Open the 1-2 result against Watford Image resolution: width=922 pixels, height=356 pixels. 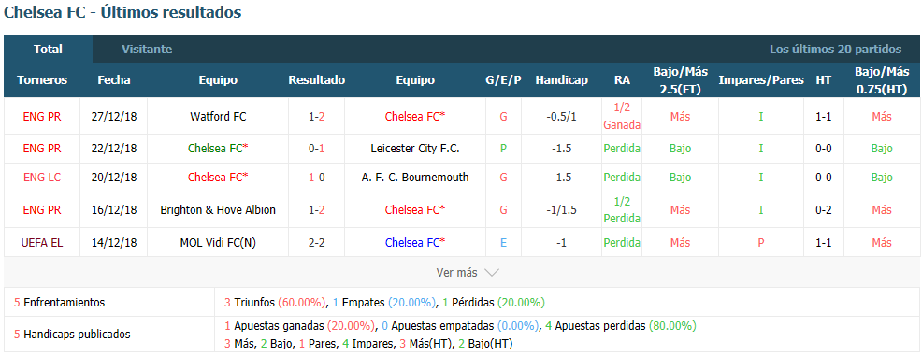(316, 116)
